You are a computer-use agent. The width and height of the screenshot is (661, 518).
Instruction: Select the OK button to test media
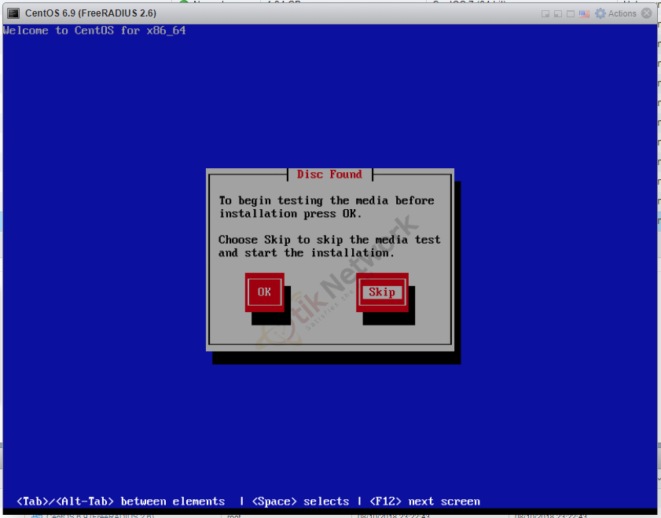point(264,292)
